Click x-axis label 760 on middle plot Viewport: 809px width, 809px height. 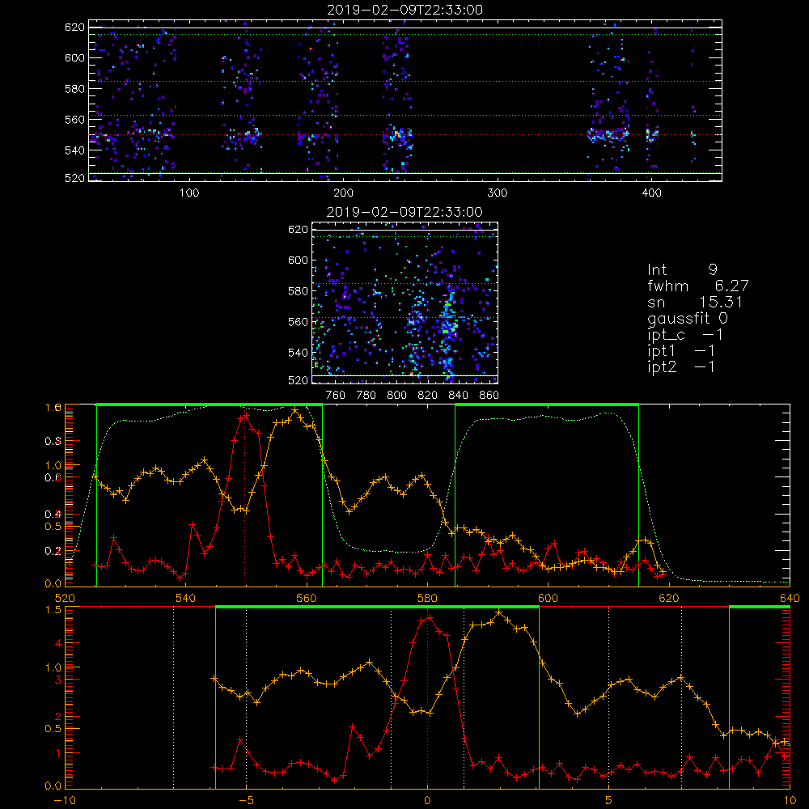click(x=336, y=396)
